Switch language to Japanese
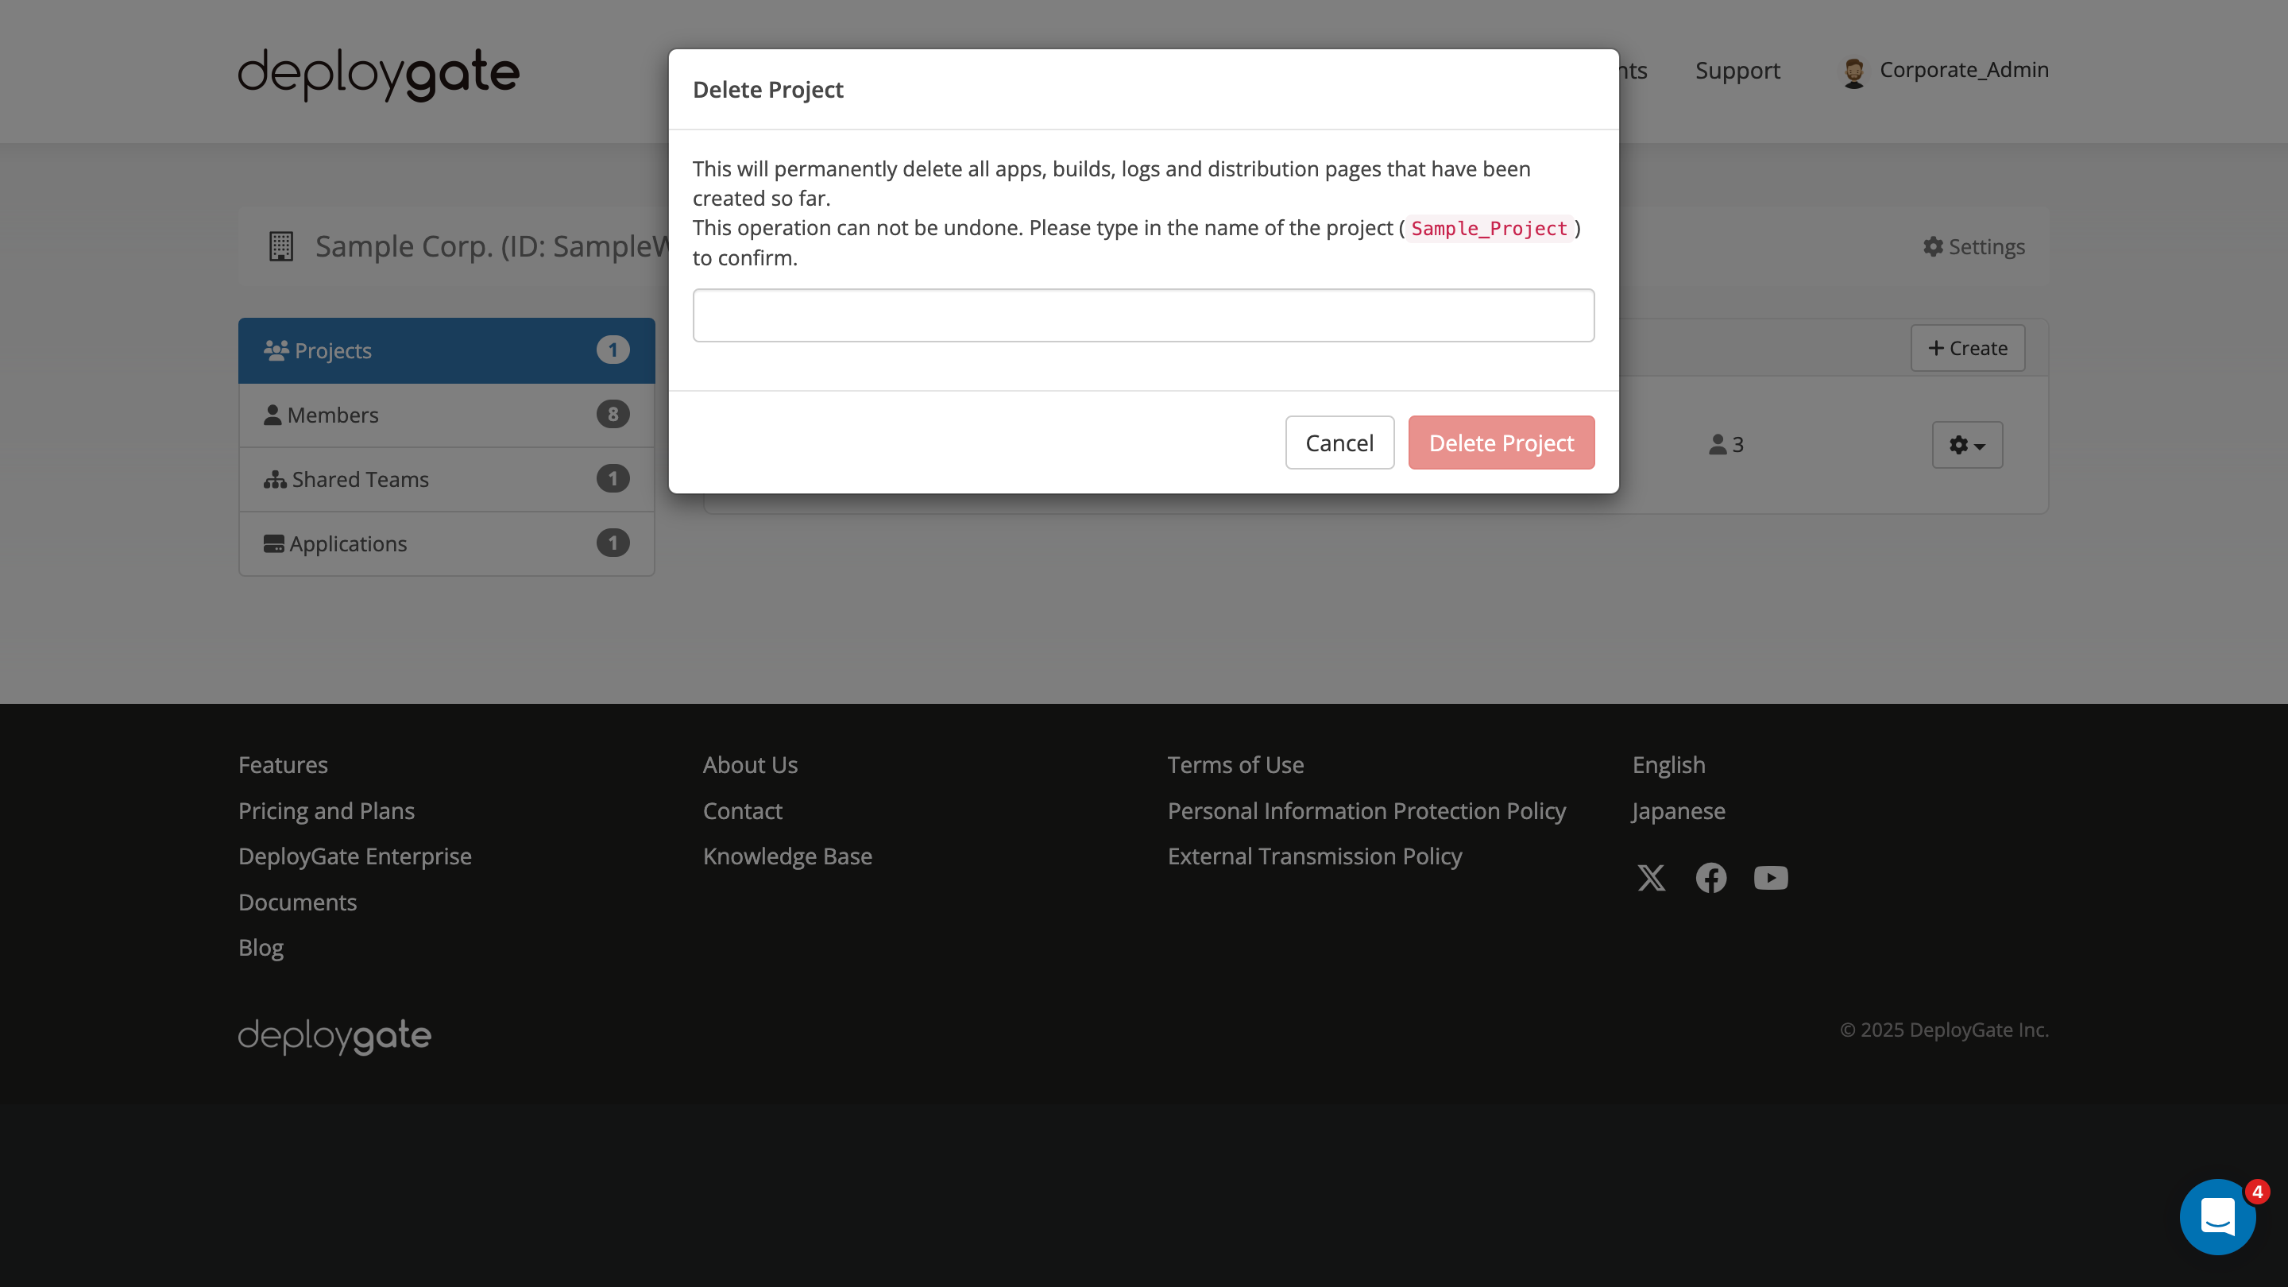The height and width of the screenshot is (1287, 2288). point(1678,810)
